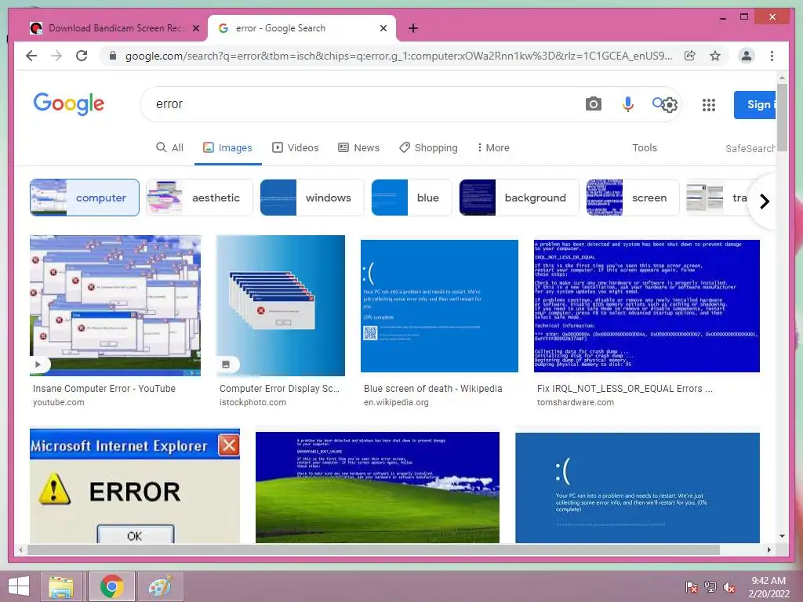Click the network tray icon
Viewport: 803px width, 602px height.
710,587
